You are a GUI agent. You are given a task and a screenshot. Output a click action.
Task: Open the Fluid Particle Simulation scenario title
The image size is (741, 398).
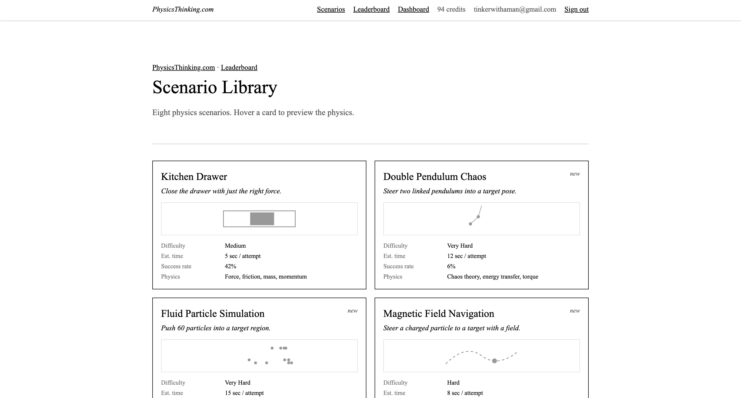coord(213,313)
